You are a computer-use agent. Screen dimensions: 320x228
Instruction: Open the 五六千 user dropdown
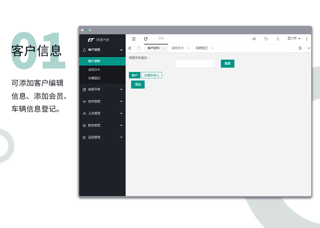[x=294, y=39]
